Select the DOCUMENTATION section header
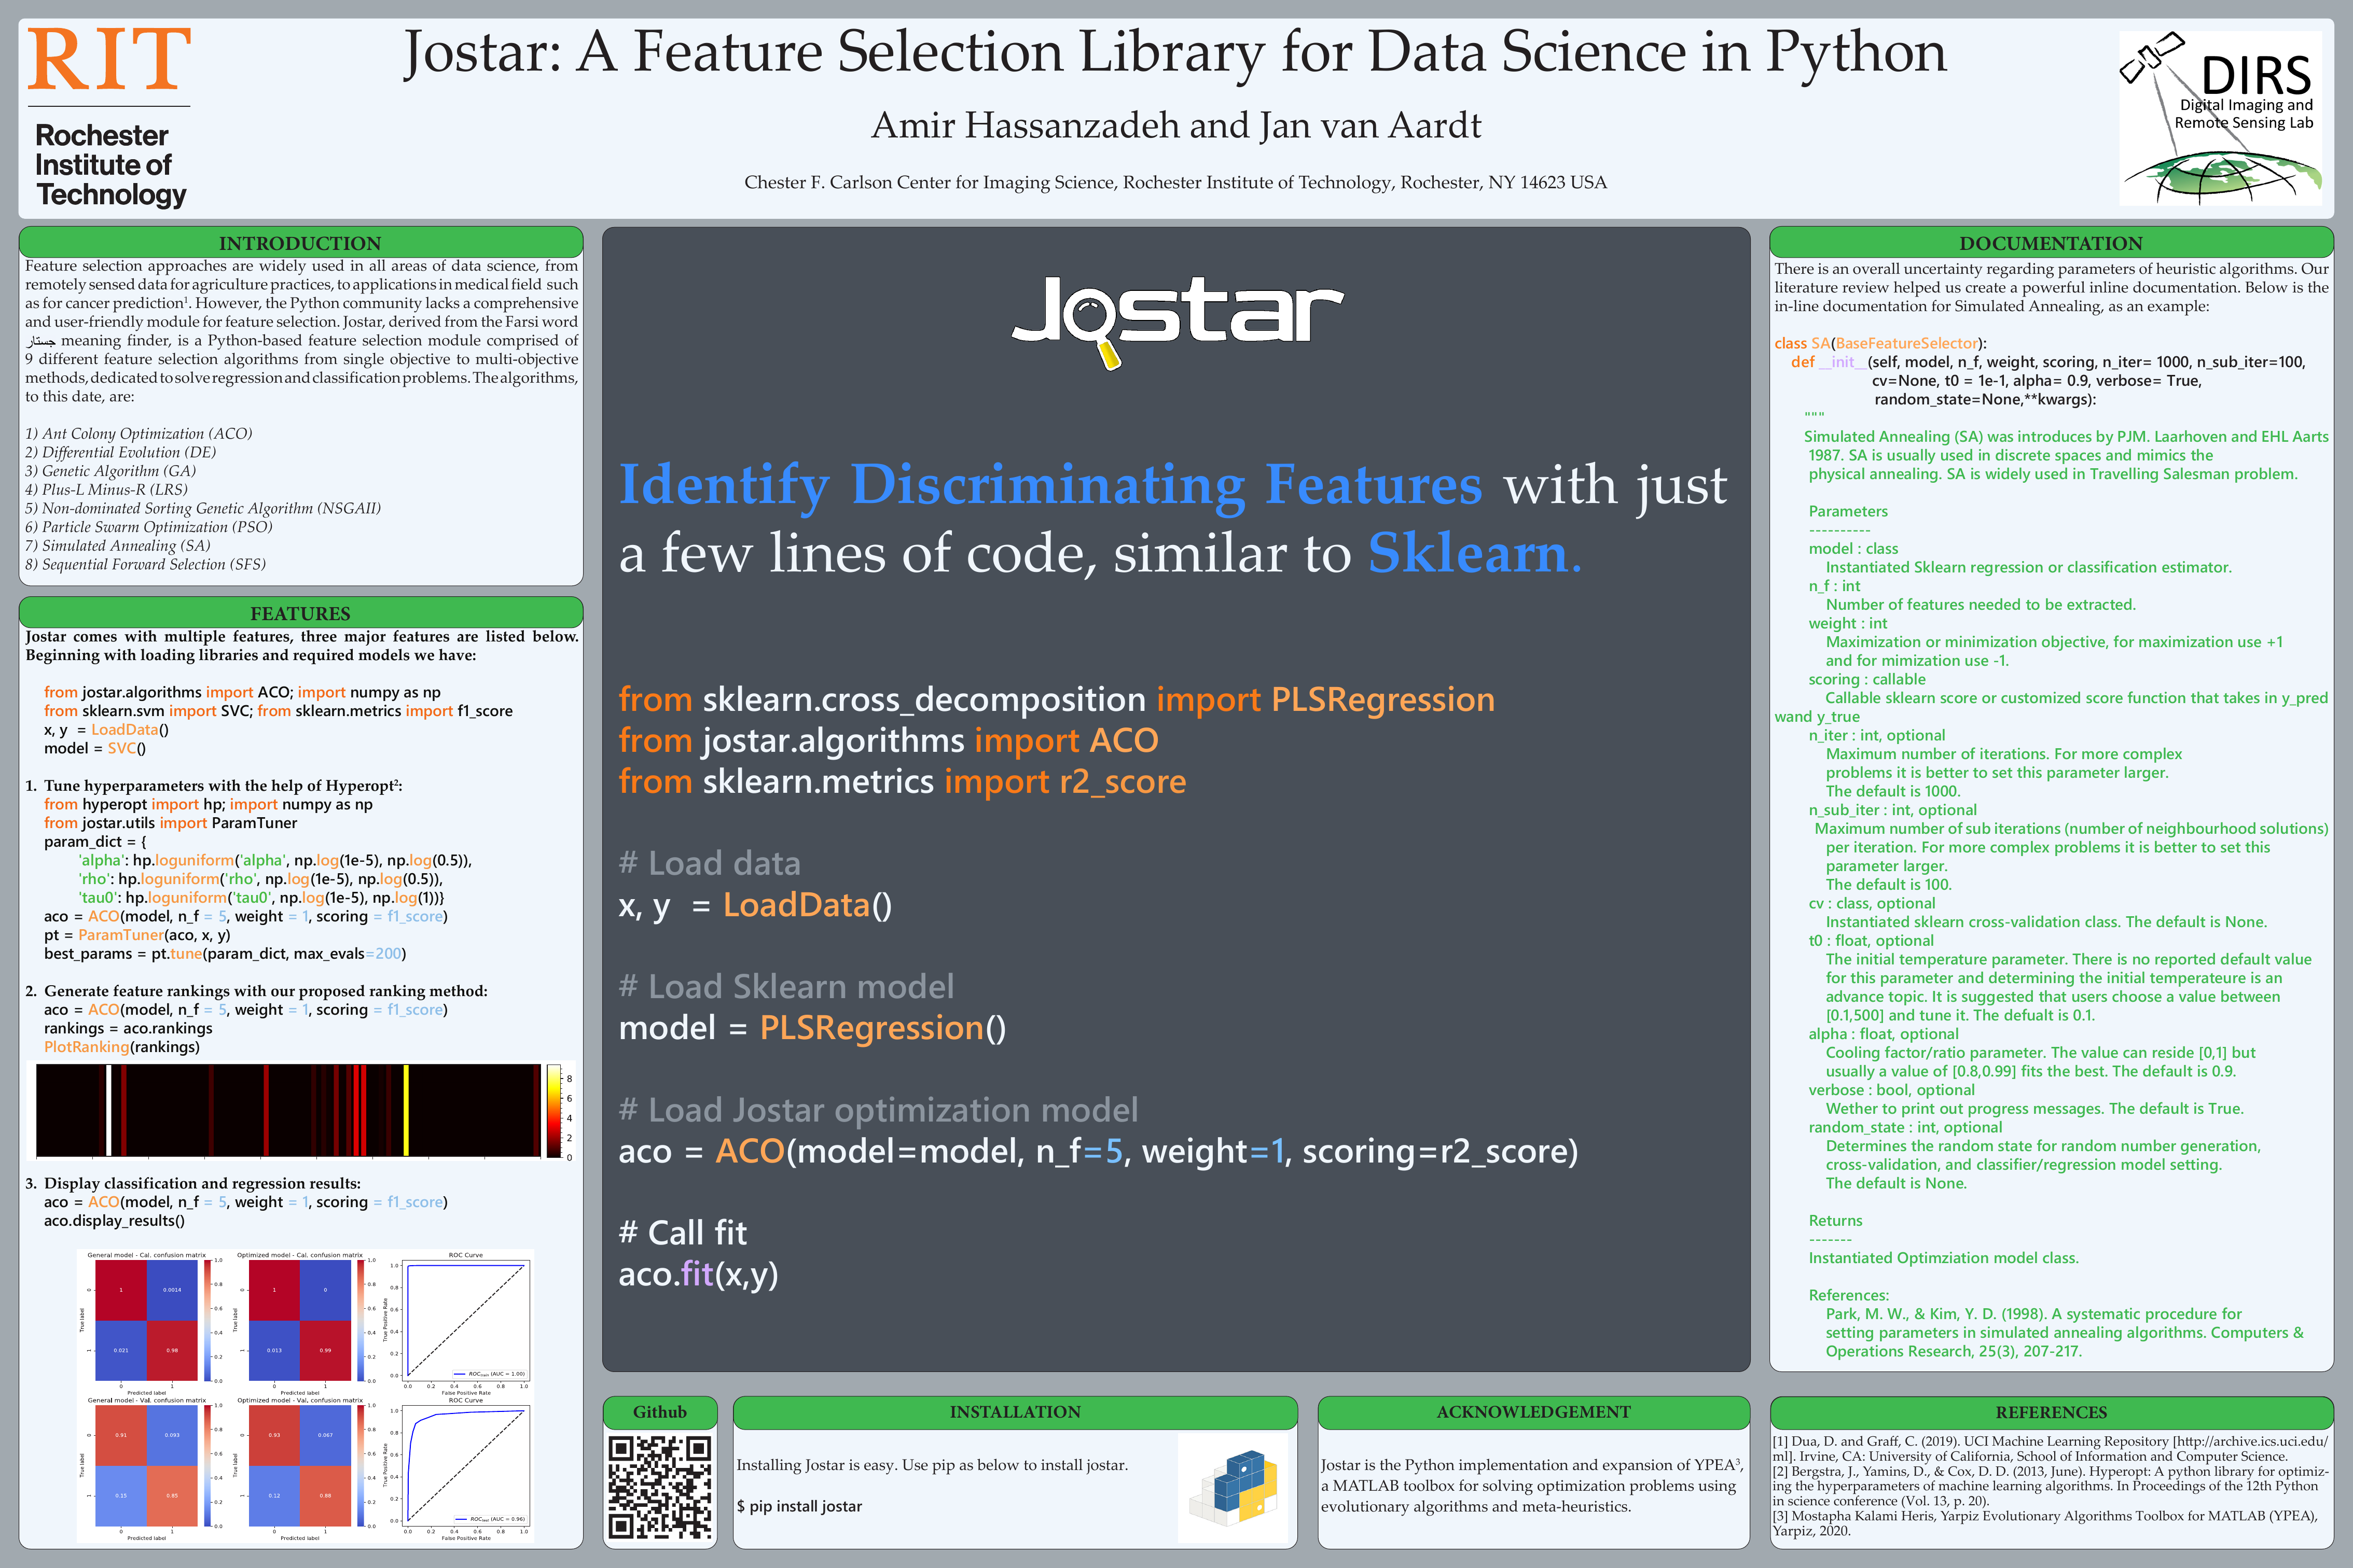The image size is (2353, 1568). 2051,243
